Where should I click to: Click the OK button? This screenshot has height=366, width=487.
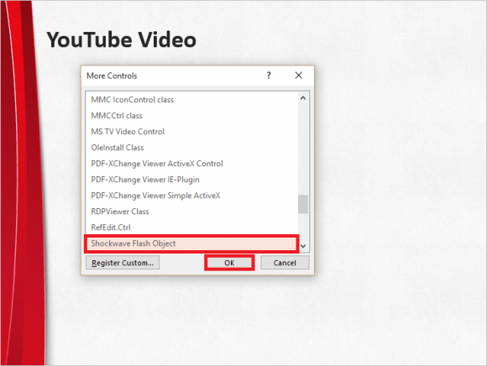[229, 263]
